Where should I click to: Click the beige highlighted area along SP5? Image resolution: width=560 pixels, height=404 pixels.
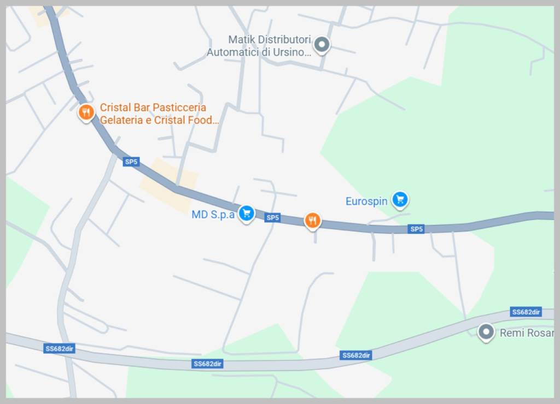(168, 186)
